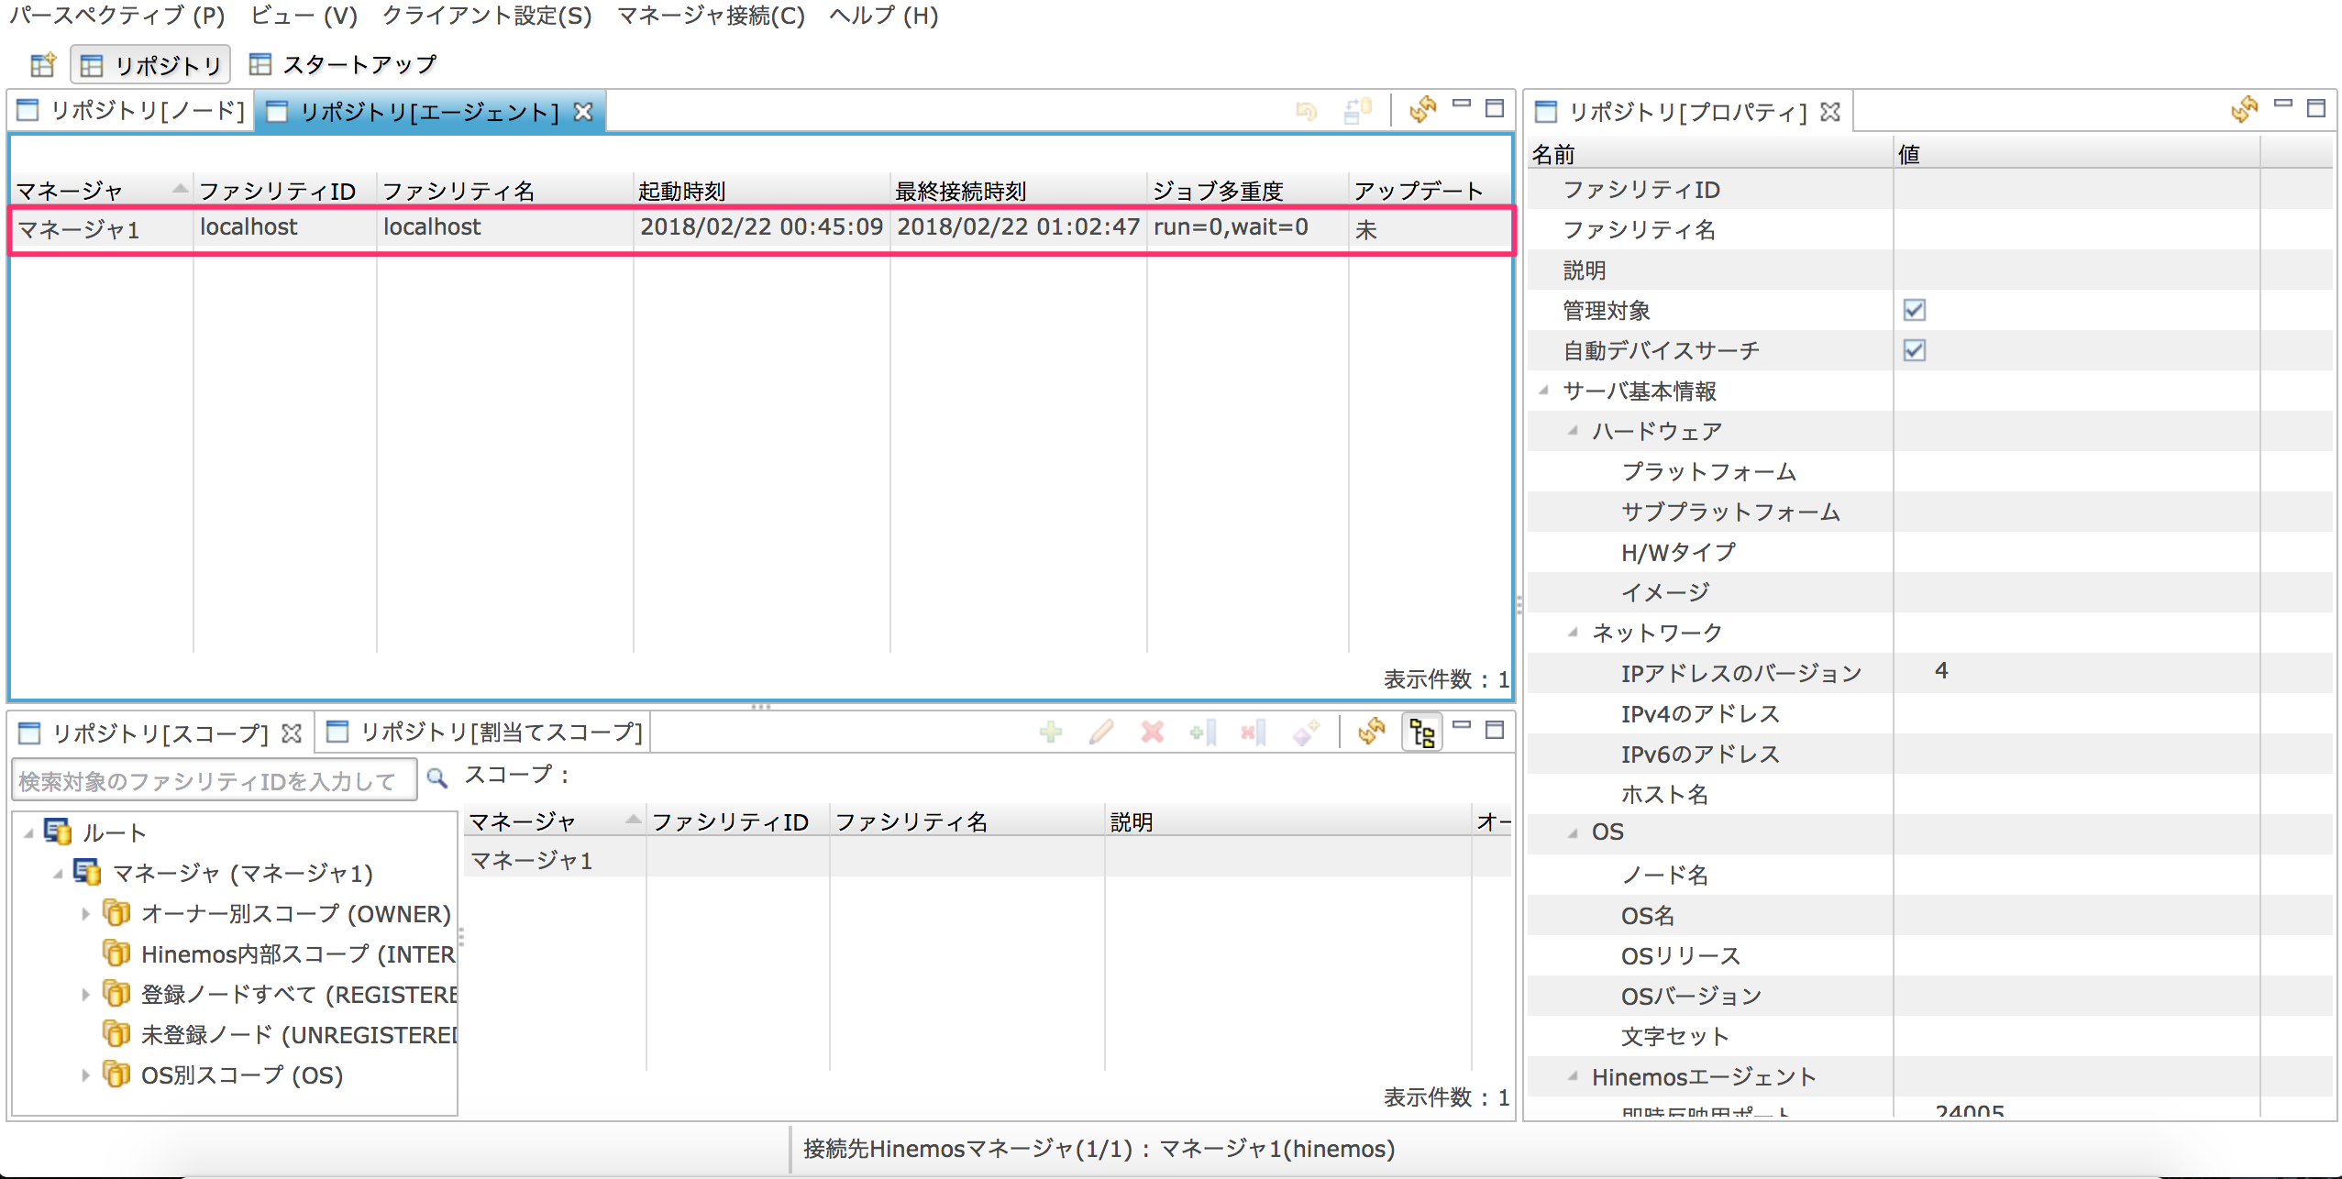Viewport: 2342px width, 1179px height.
Task: Click the open perspective icon
Action: pyautogui.click(x=42, y=65)
